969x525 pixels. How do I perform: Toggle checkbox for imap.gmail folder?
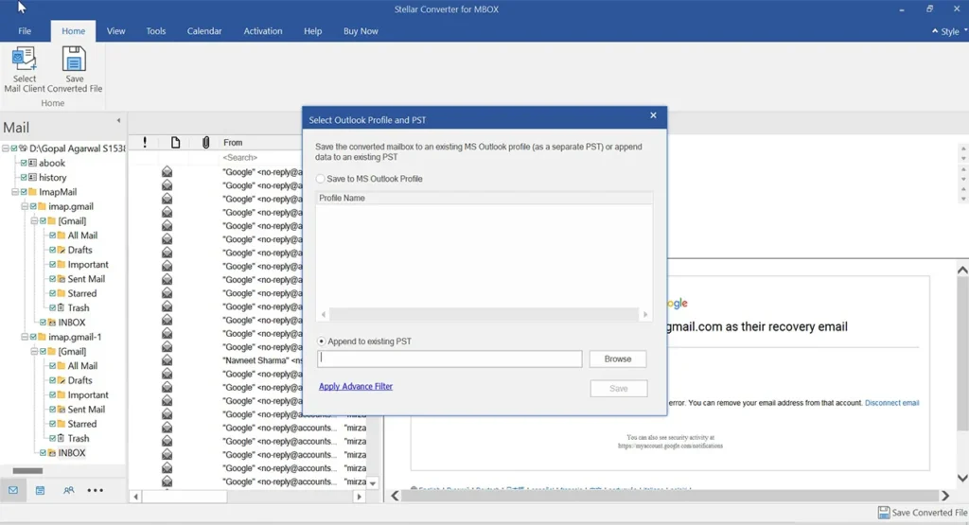click(x=33, y=206)
